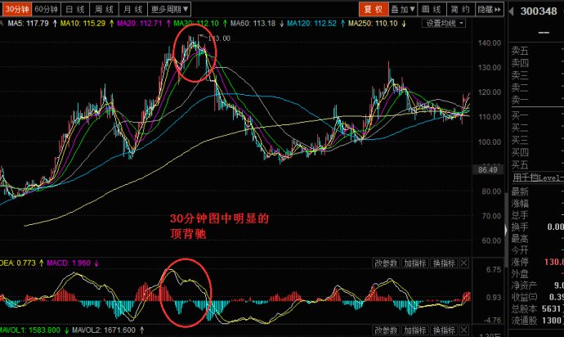Click 改参数 in the volume panel
Image resolution: width=564 pixels, height=337 pixels.
pos(386,330)
